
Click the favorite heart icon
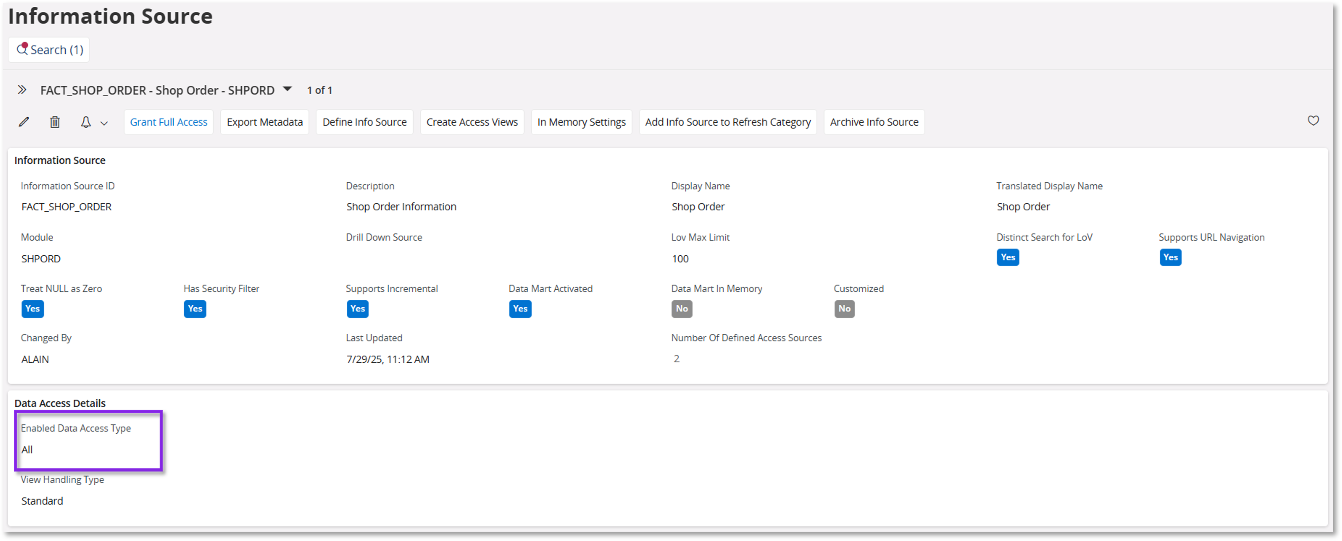[1313, 121]
